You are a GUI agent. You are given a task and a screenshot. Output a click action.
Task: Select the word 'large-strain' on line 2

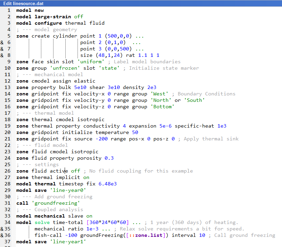pyautogui.click(x=53, y=17)
